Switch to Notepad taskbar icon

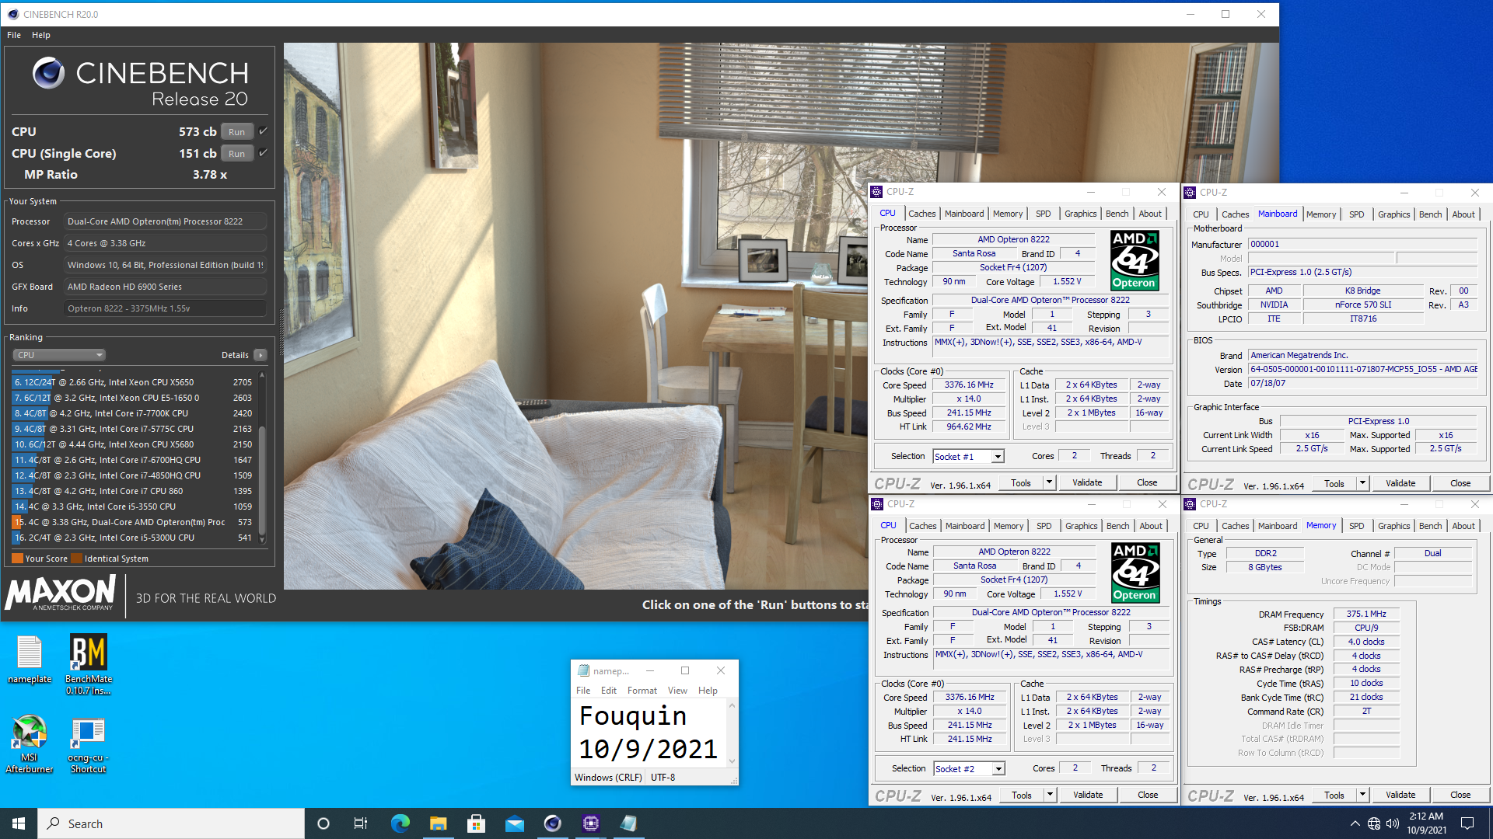[629, 823]
